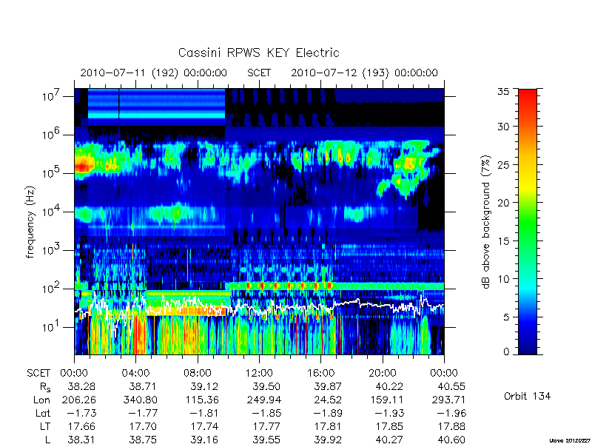Click the Rs value 40.55
Viewport: 592px width, 444px height.
click(451, 387)
